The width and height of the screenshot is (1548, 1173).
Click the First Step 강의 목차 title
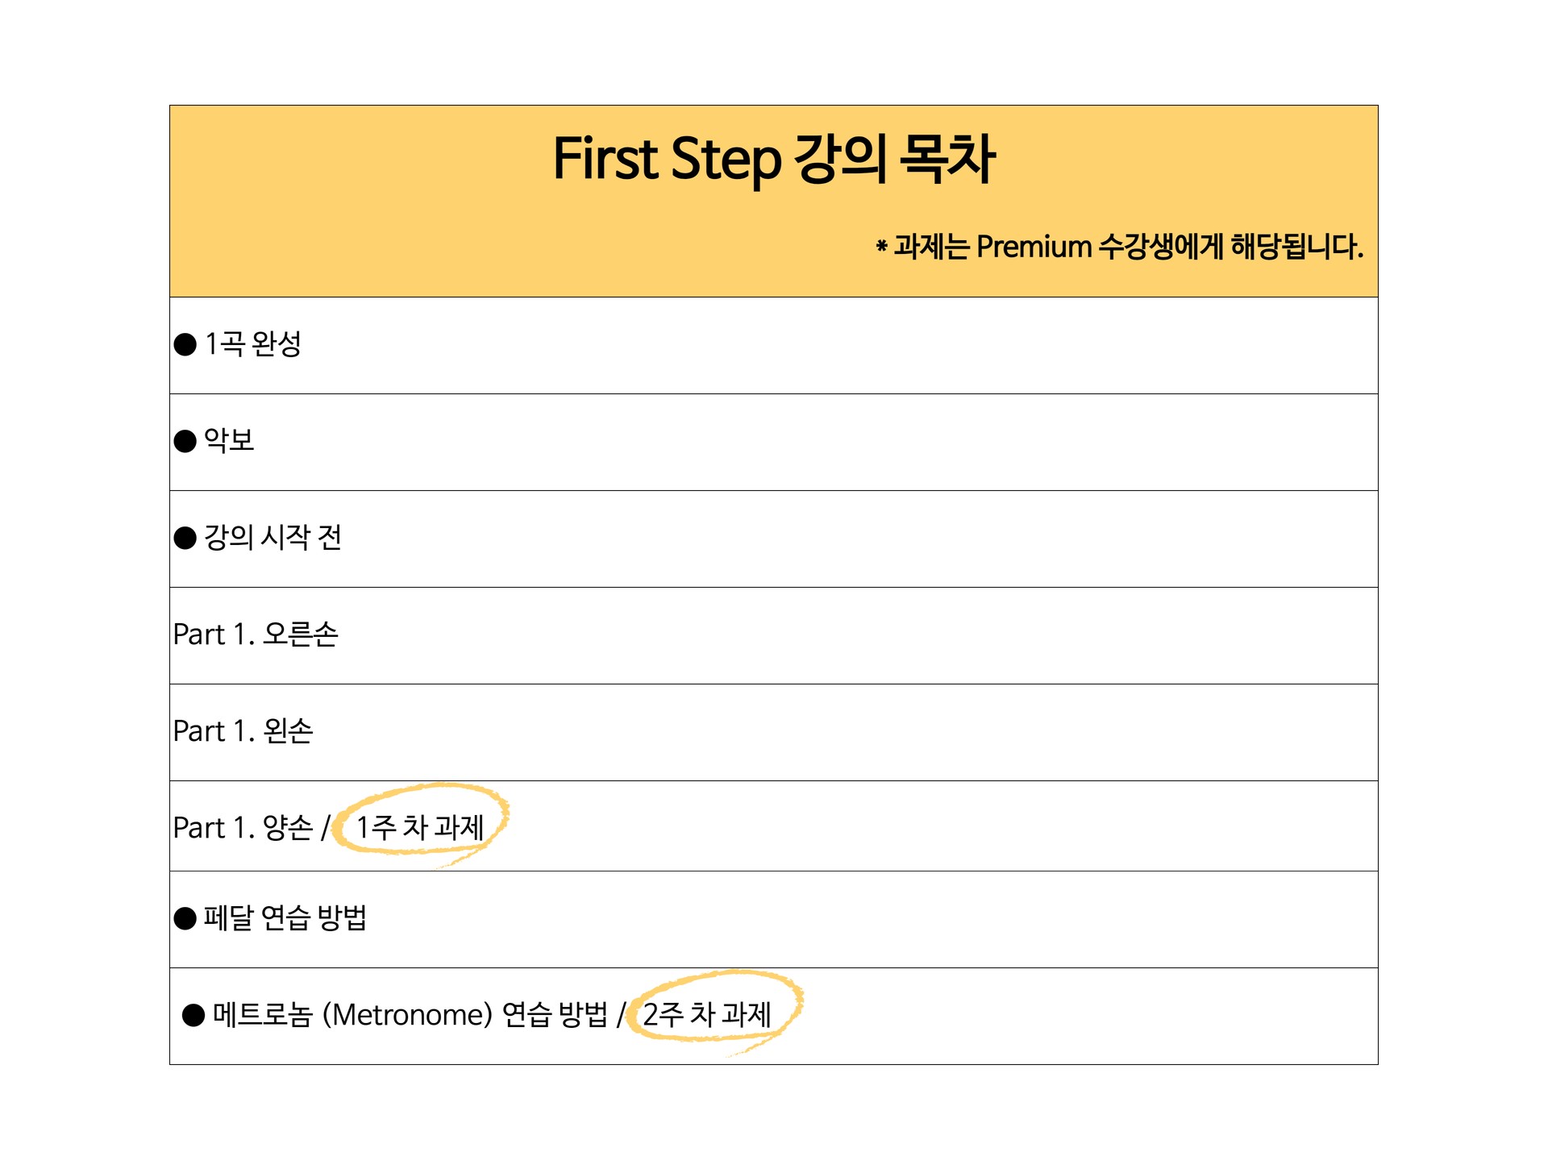click(774, 159)
